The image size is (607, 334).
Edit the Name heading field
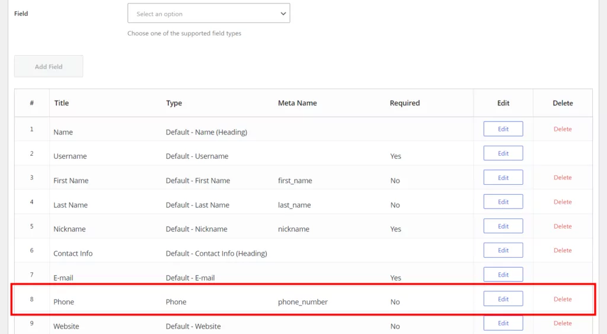click(x=503, y=129)
